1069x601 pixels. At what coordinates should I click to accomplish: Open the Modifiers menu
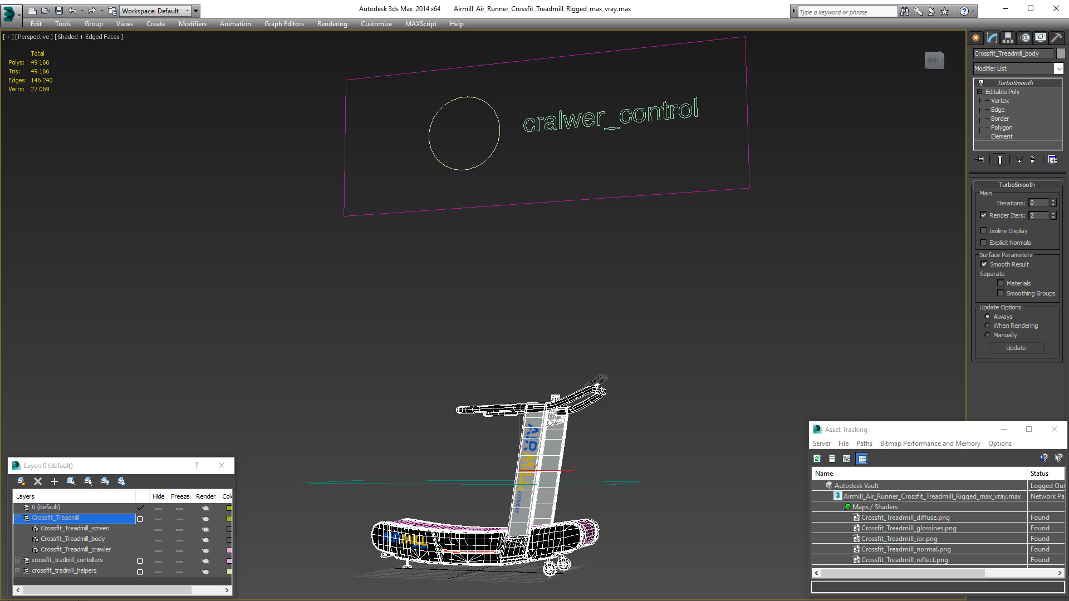tap(192, 24)
